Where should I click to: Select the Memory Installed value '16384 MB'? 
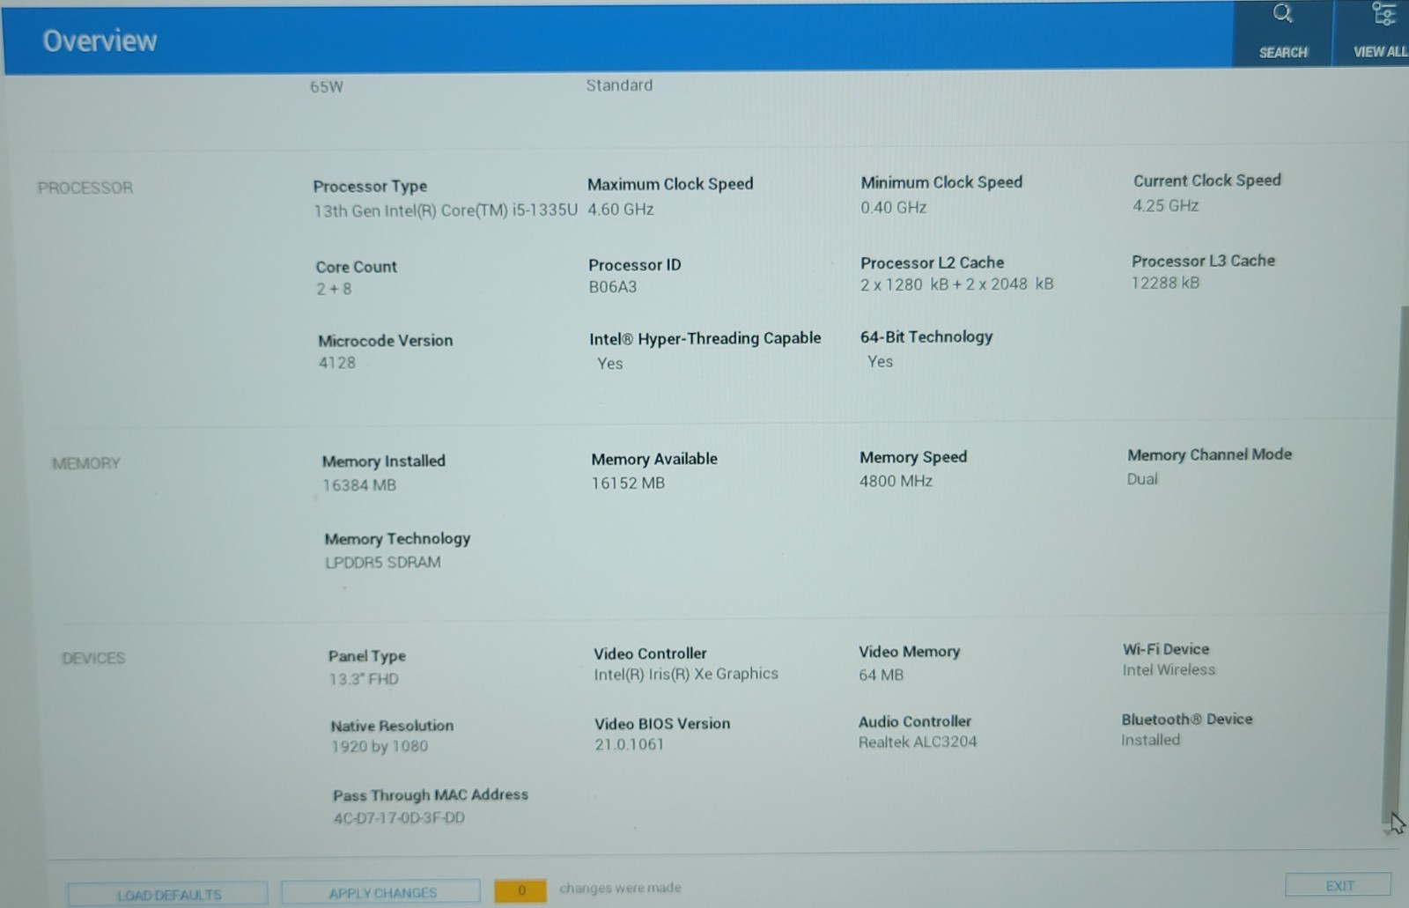coord(359,485)
